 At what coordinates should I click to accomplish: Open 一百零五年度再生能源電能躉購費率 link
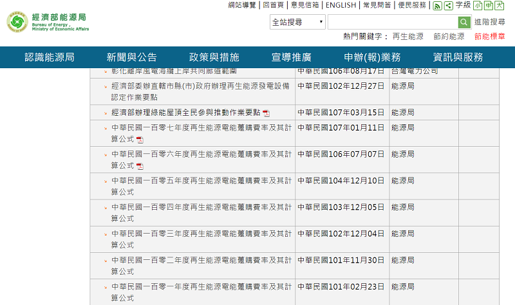point(201,186)
